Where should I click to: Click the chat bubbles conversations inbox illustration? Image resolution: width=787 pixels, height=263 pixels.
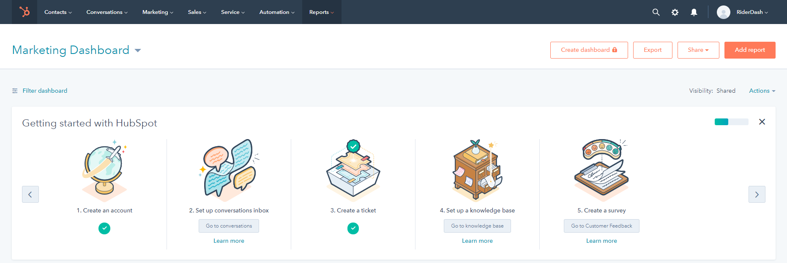coord(229,170)
